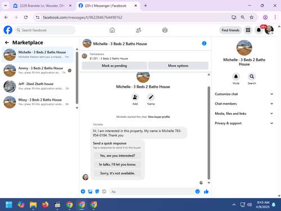The width and height of the screenshot is (281, 211).
Task: Go to the Home feed icon
Action: (112, 30)
